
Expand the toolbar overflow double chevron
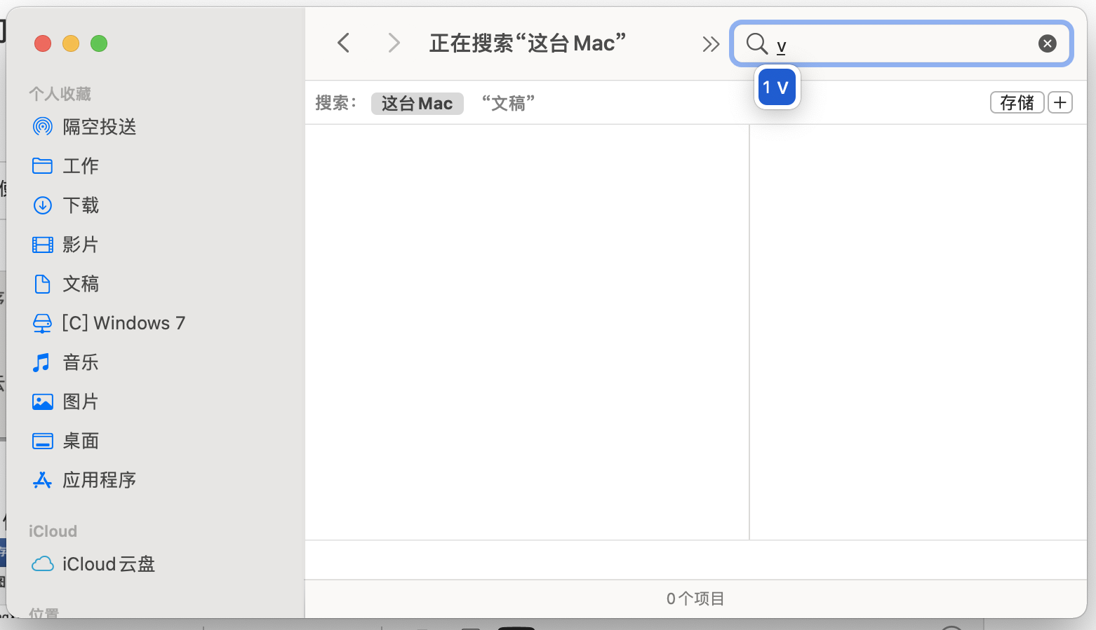(x=711, y=44)
